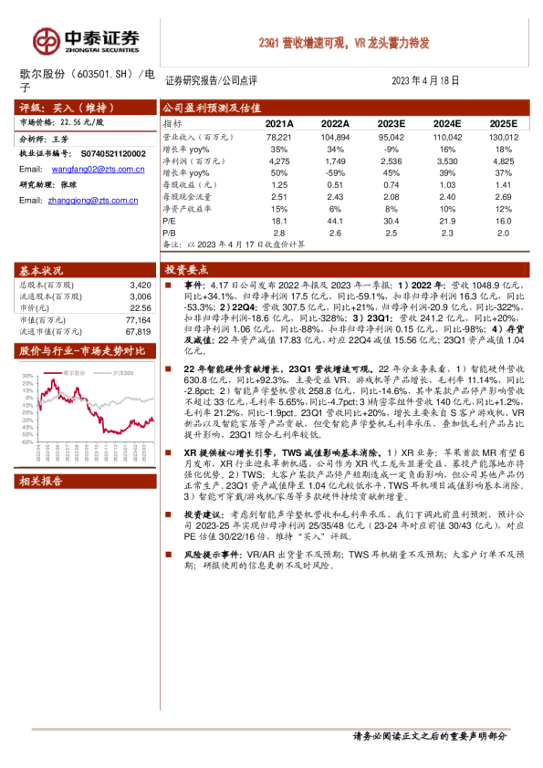Image resolution: width=543 pixels, height=768 pixels.
Task: Click the 2025E column header
Action: pyautogui.click(x=504, y=124)
